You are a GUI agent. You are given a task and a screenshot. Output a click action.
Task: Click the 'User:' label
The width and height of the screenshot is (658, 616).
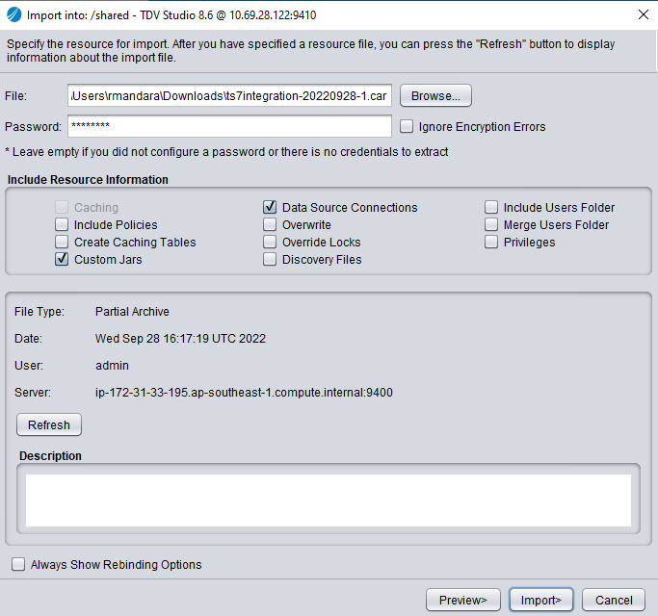[x=29, y=365]
